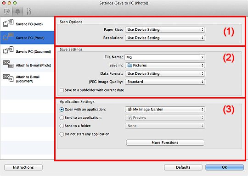Image resolution: width=248 pixels, height=176 pixels.
Task: Click the Paper Size: label
Action: click(113, 29)
